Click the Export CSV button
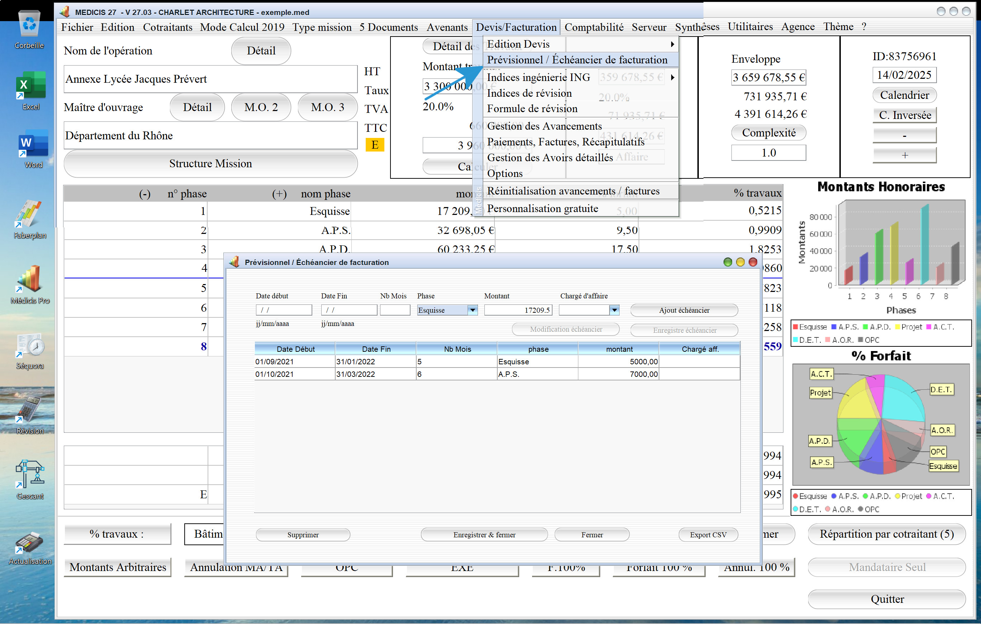This screenshot has height=624, width=981. click(x=708, y=535)
